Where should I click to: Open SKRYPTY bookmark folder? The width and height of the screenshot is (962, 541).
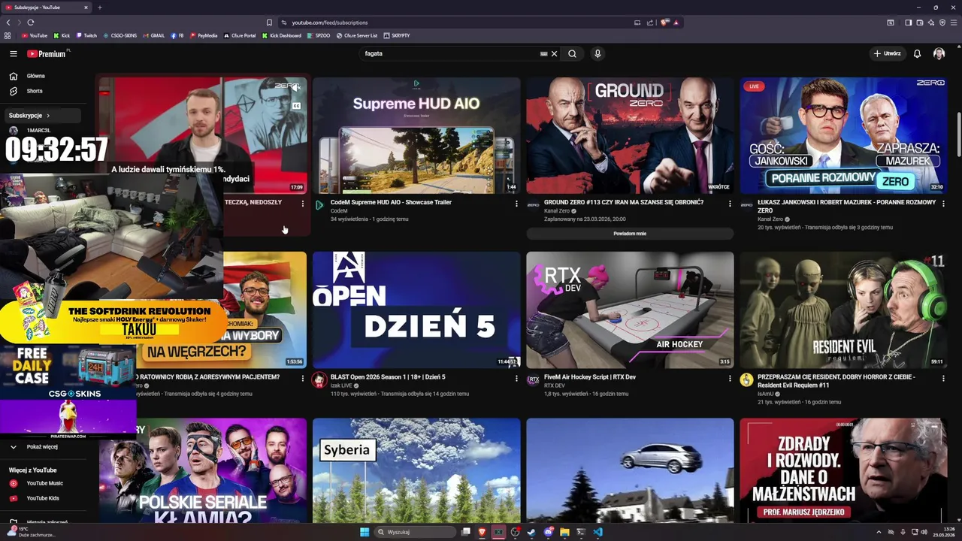click(x=397, y=35)
